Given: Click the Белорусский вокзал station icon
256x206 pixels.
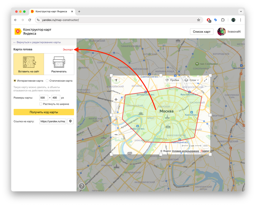Looking at the screenshot, I should pos(146,92).
